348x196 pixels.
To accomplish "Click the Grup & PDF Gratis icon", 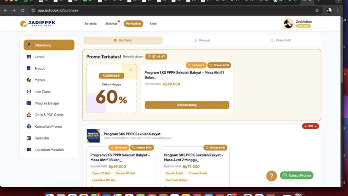I will point(29,115).
